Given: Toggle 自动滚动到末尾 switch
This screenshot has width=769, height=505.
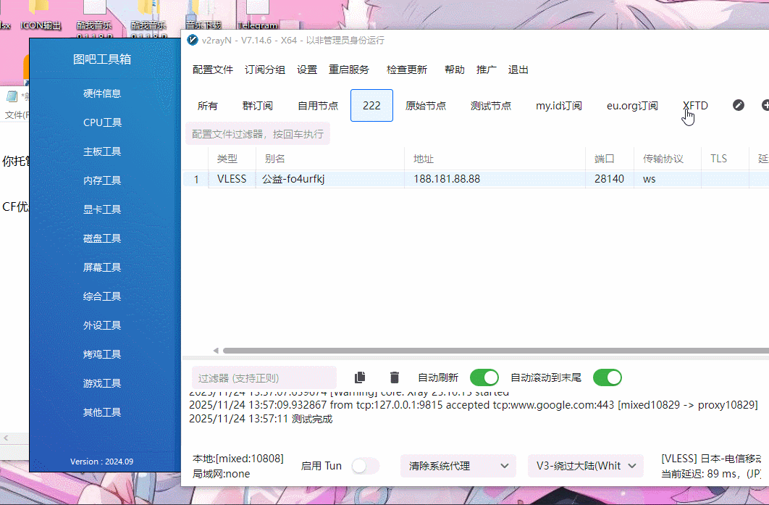Looking at the screenshot, I should click(x=607, y=377).
